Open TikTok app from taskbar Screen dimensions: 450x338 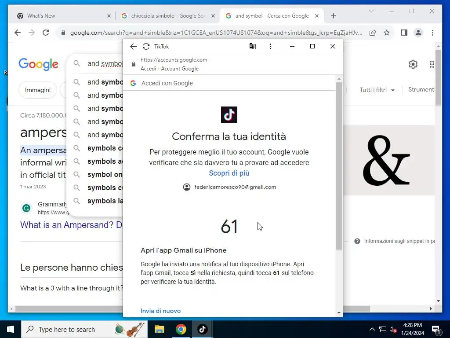pos(202,329)
